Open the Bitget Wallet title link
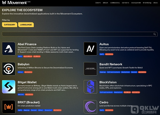The width and height of the screenshot is (160, 115). coord(27,82)
